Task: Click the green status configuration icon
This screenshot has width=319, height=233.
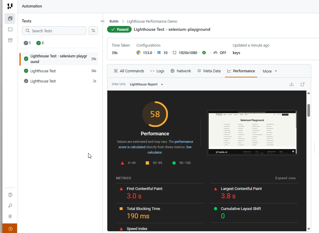Action: tap(204, 53)
